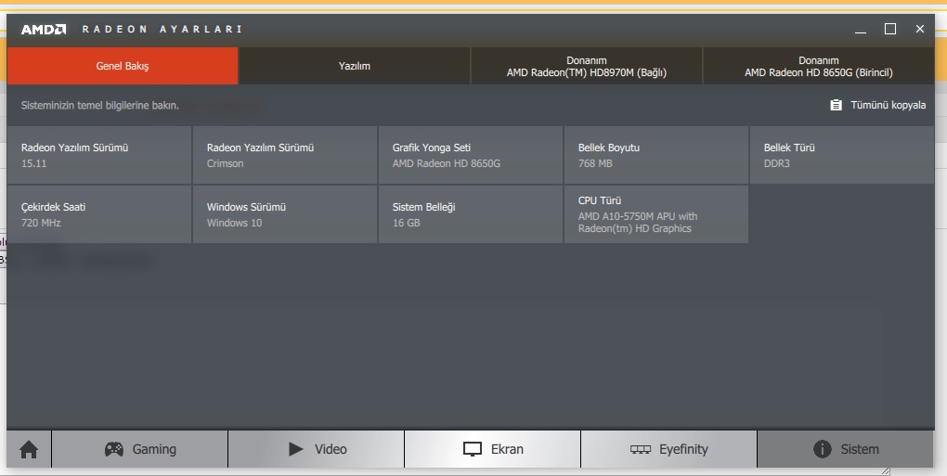Viewport: 947px width, 476px height.
Task: Switch to the Yazılım tab
Action: coord(355,66)
